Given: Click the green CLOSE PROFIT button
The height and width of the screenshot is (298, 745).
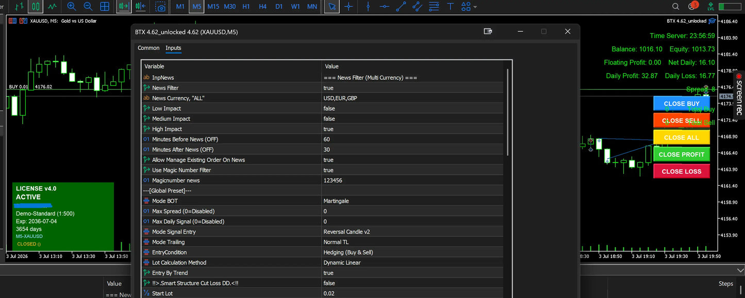Looking at the screenshot, I should click(x=682, y=154).
